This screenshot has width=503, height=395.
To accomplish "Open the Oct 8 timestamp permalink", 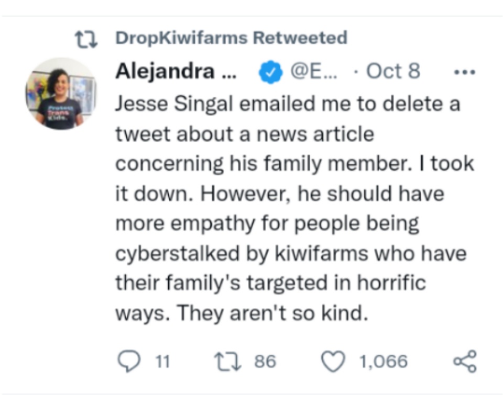I will pos(393,71).
